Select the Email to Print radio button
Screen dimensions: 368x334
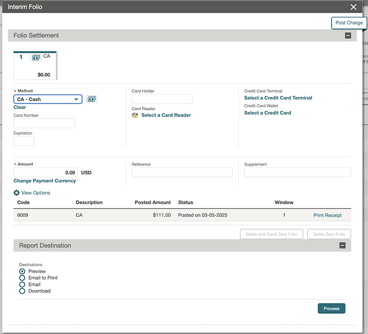pyautogui.click(x=22, y=278)
